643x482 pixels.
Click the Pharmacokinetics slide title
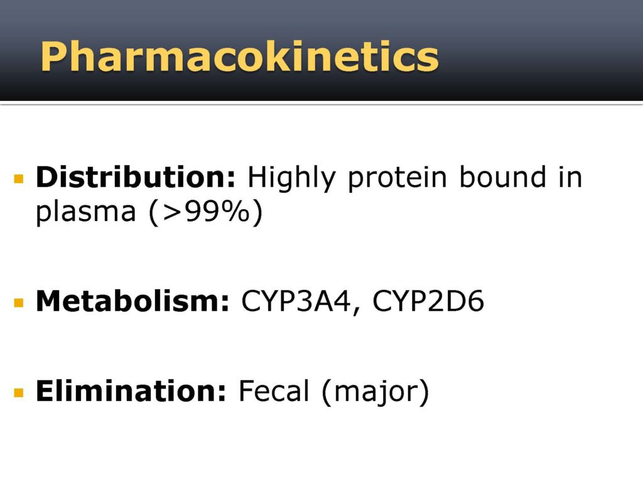(x=239, y=56)
